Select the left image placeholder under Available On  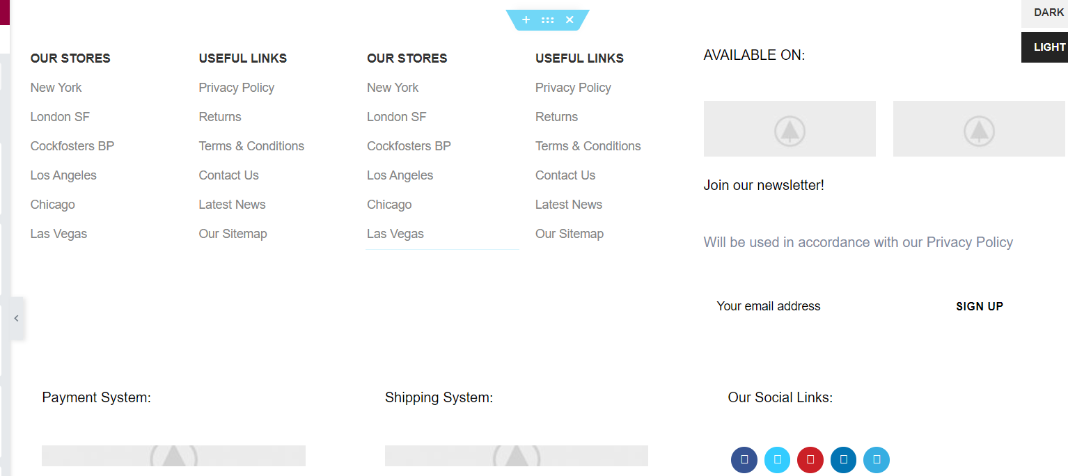(790, 129)
